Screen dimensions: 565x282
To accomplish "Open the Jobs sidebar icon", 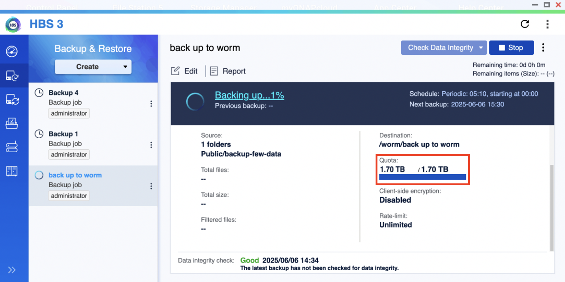I will 12,123.
